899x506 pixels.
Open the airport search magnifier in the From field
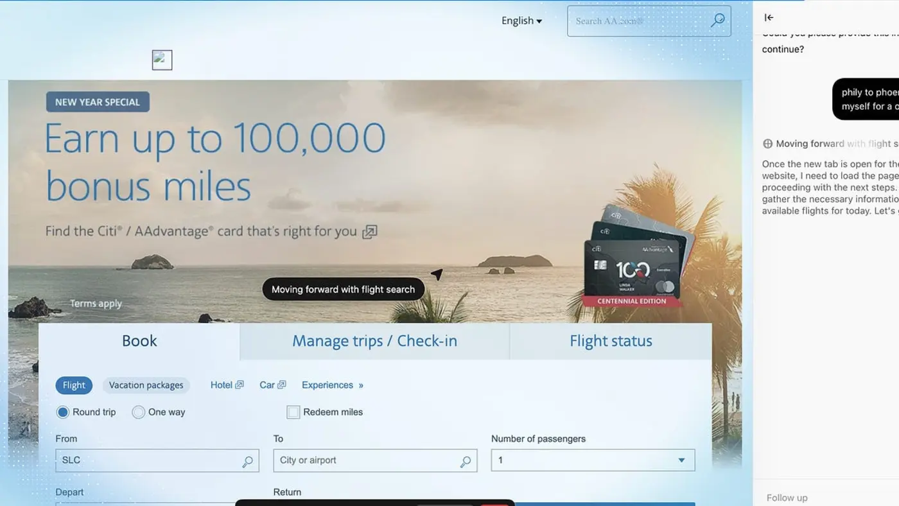[248, 460]
